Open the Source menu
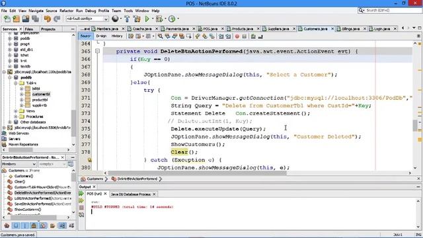 tap(52, 11)
